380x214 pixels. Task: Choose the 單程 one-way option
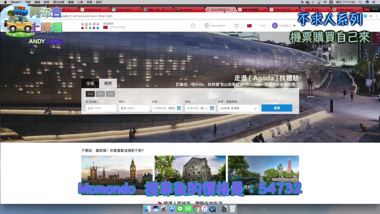[x=100, y=94]
